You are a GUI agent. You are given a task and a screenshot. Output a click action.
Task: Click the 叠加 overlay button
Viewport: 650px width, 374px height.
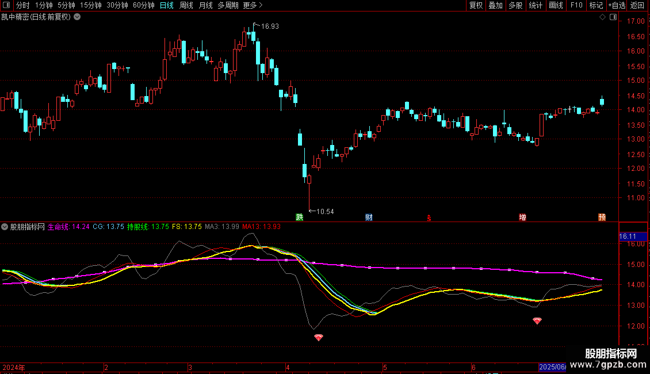[x=495, y=5]
